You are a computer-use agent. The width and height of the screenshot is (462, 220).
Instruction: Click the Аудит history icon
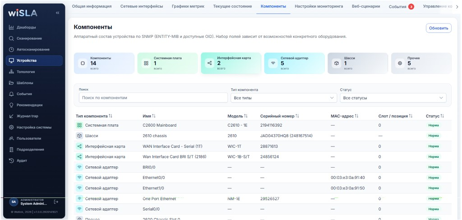click(x=11, y=160)
